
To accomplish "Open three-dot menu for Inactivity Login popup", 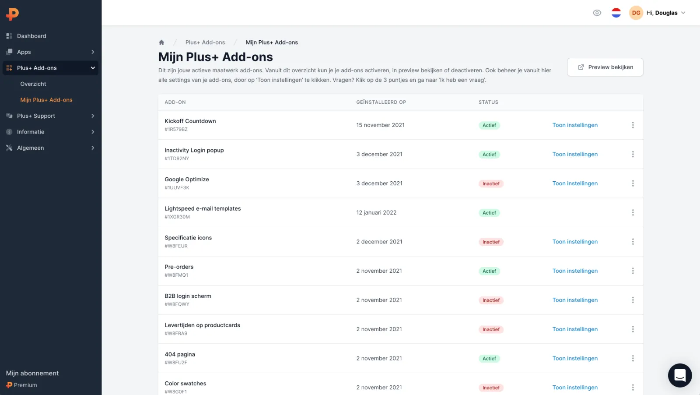I will pos(633,154).
